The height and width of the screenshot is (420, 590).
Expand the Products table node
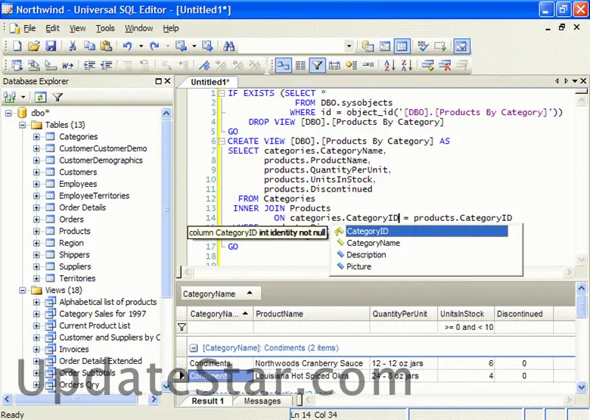point(36,231)
